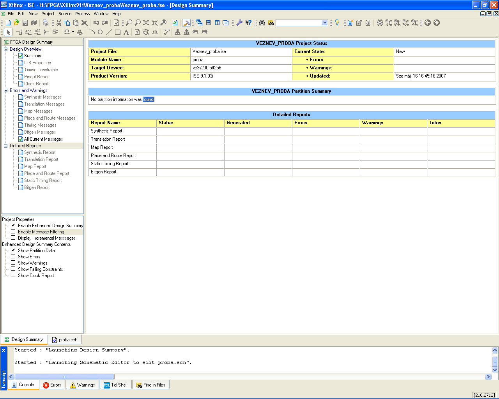499x399 pixels.
Task: Check Enable Message Filtering
Action: tap(13, 231)
